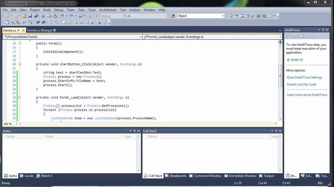Viewport: 334px width, 187px height.
Task: Click the Disable Just My Code link
Action: [x=301, y=84]
